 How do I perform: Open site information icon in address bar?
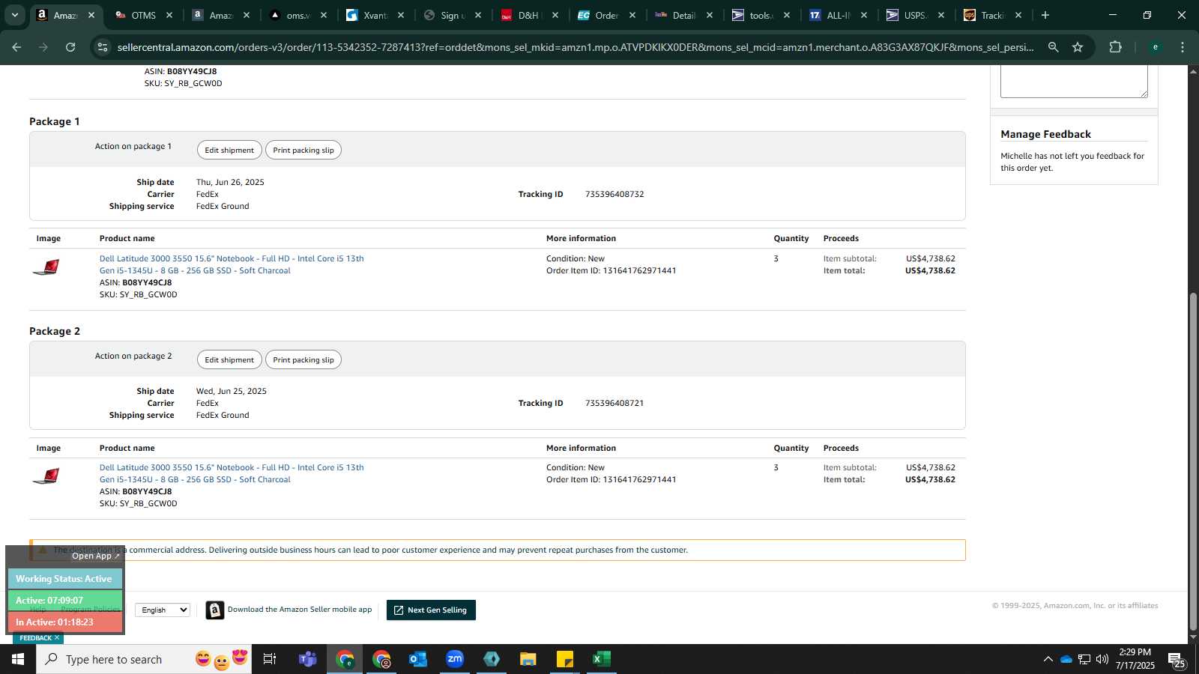(x=103, y=47)
